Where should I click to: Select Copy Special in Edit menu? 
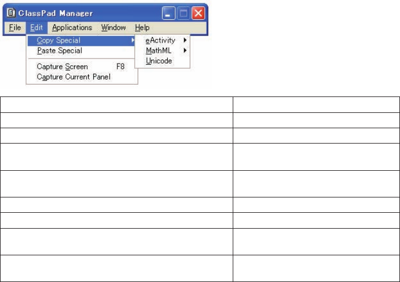point(81,40)
